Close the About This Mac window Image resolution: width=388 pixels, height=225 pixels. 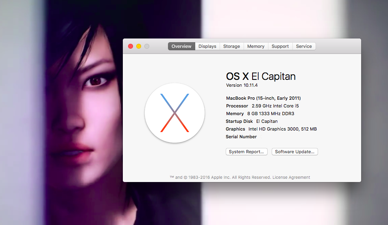[131, 46]
